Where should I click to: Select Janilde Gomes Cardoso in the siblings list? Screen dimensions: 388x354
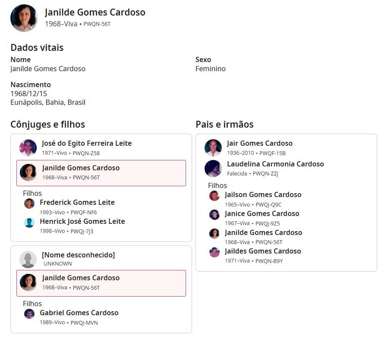263,233
